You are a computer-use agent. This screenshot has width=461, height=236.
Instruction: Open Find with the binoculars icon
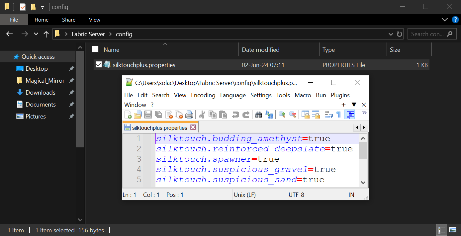(259, 115)
